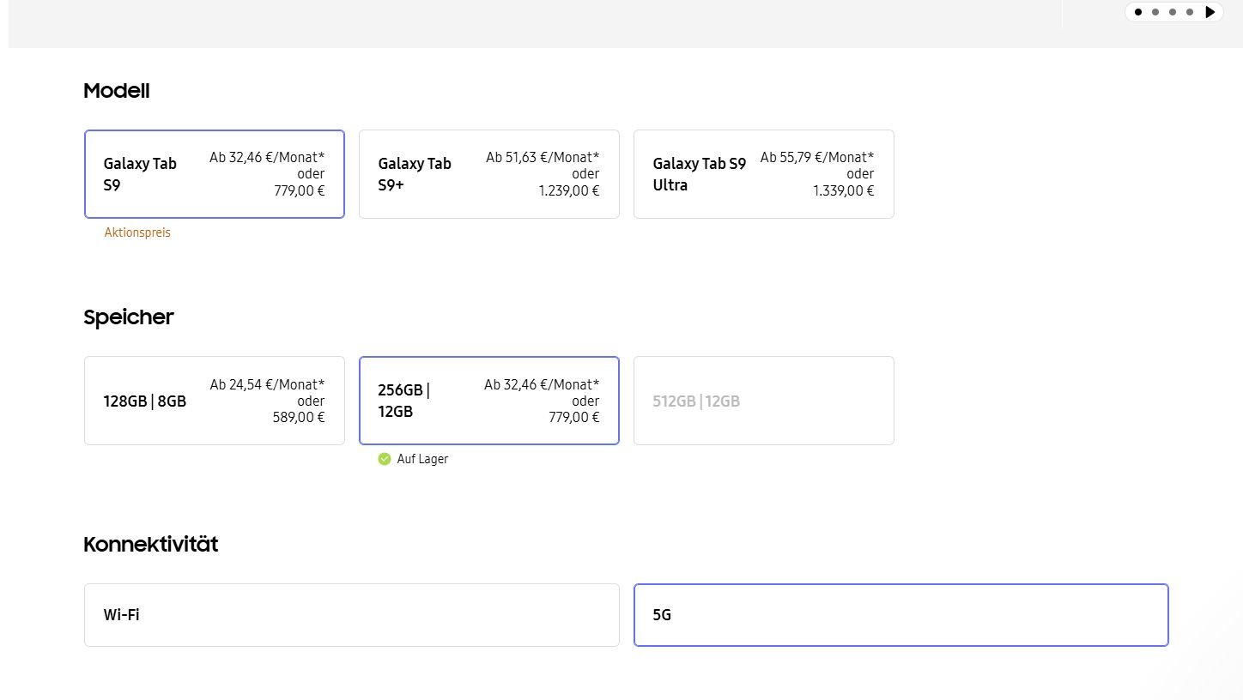Click the Modell section heading
Image resolution: width=1243 pixels, height=700 pixels.
pos(117,90)
